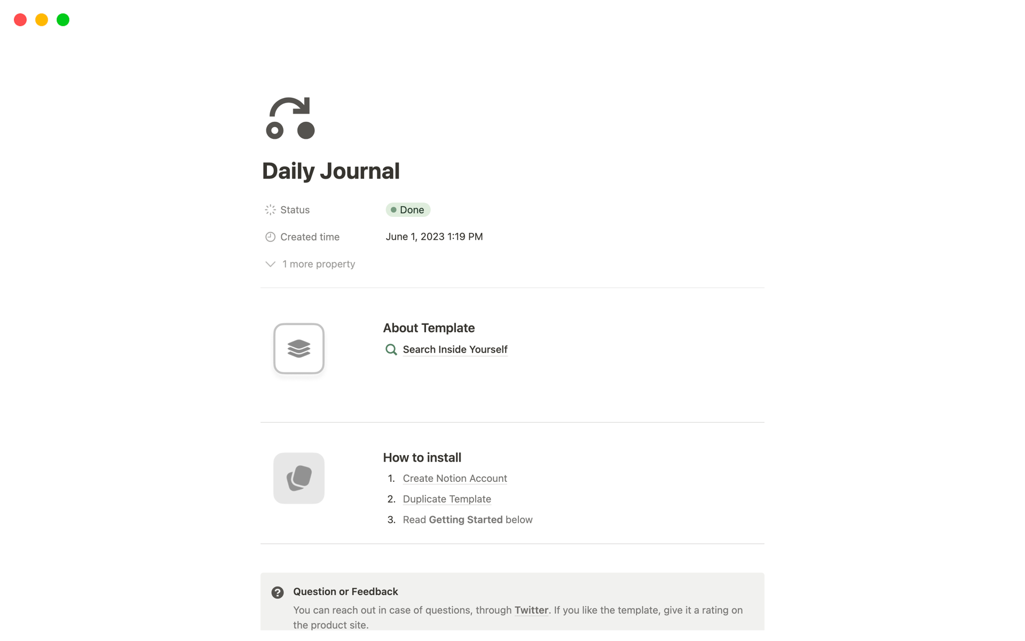Click the Create Notion Account link
1025x641 pixels.
coord(454,478)
